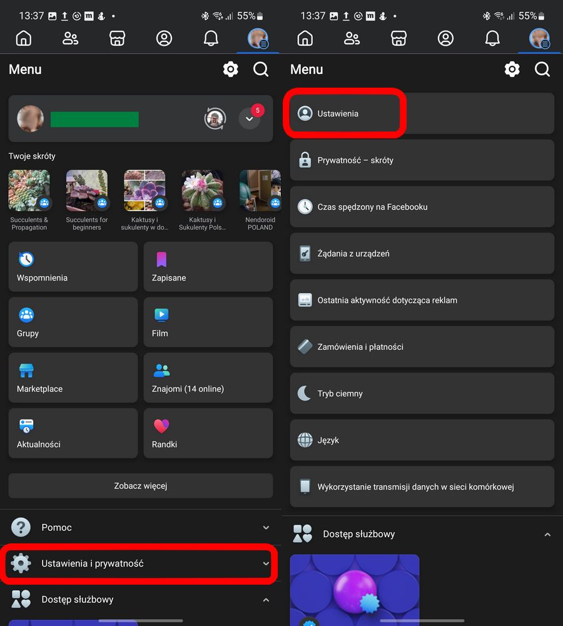This screenshot has width=563, height=626.
Task: Open Nendoroid POLAND shortcut
Action: point(260,200)
